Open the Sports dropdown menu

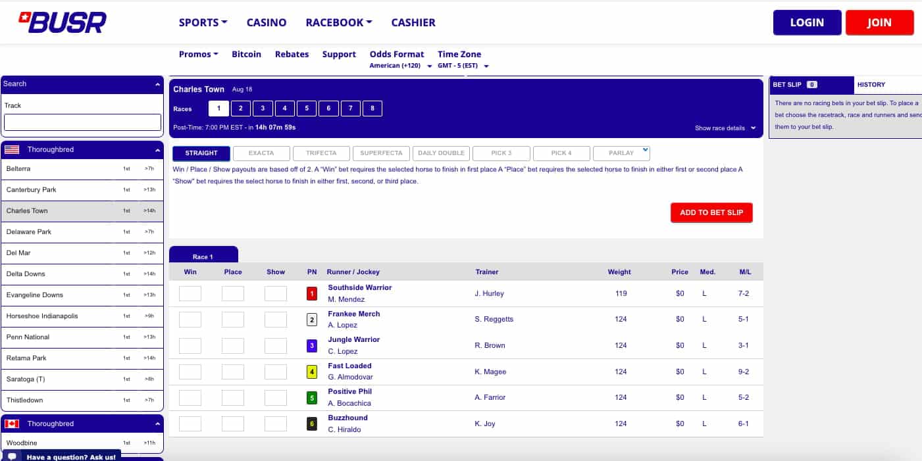pos(203,22)
